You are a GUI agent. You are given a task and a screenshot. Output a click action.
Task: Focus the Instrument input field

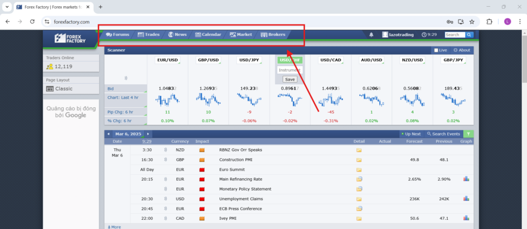click(x=290, y=70)
